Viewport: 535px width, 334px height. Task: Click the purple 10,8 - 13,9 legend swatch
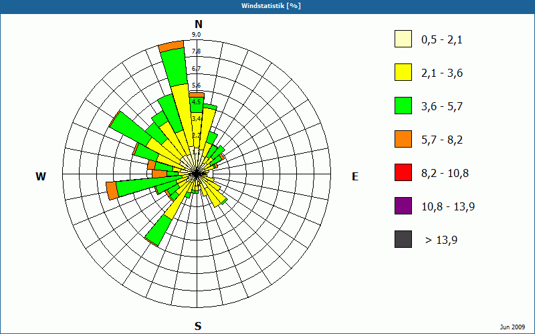coord(403,206)
